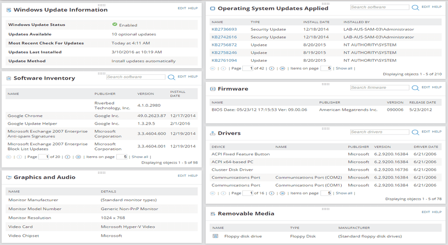Show all Operating System Updates
This screenshot has height=245, width=448.
pos(344,68)
